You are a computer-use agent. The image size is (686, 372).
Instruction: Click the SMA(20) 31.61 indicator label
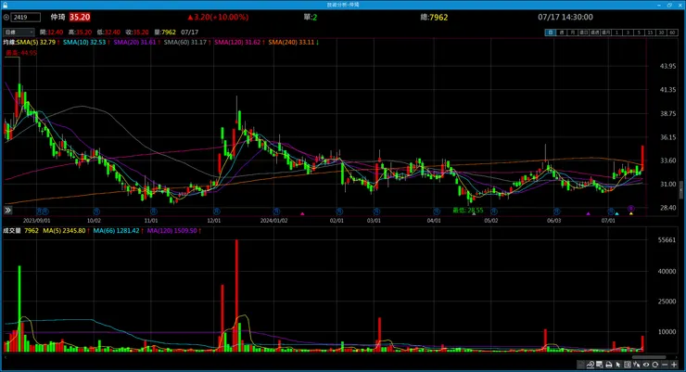pos(134,42)
